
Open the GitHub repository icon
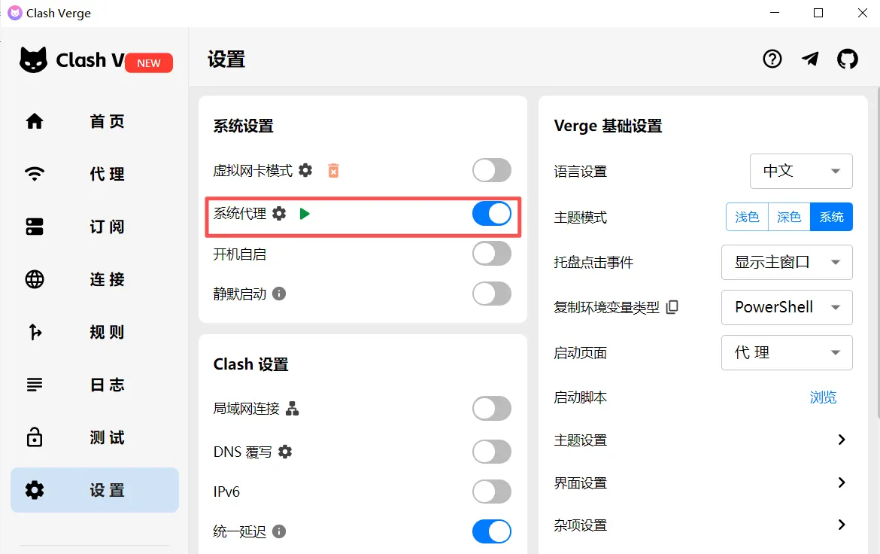[848, 58]
